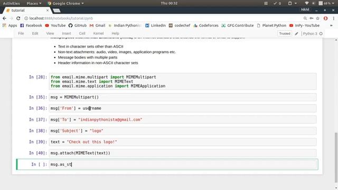This screenshot has width=338, height=190.
Task: Open the Jupyter Kernel menu
Action: tap(99, 33)
